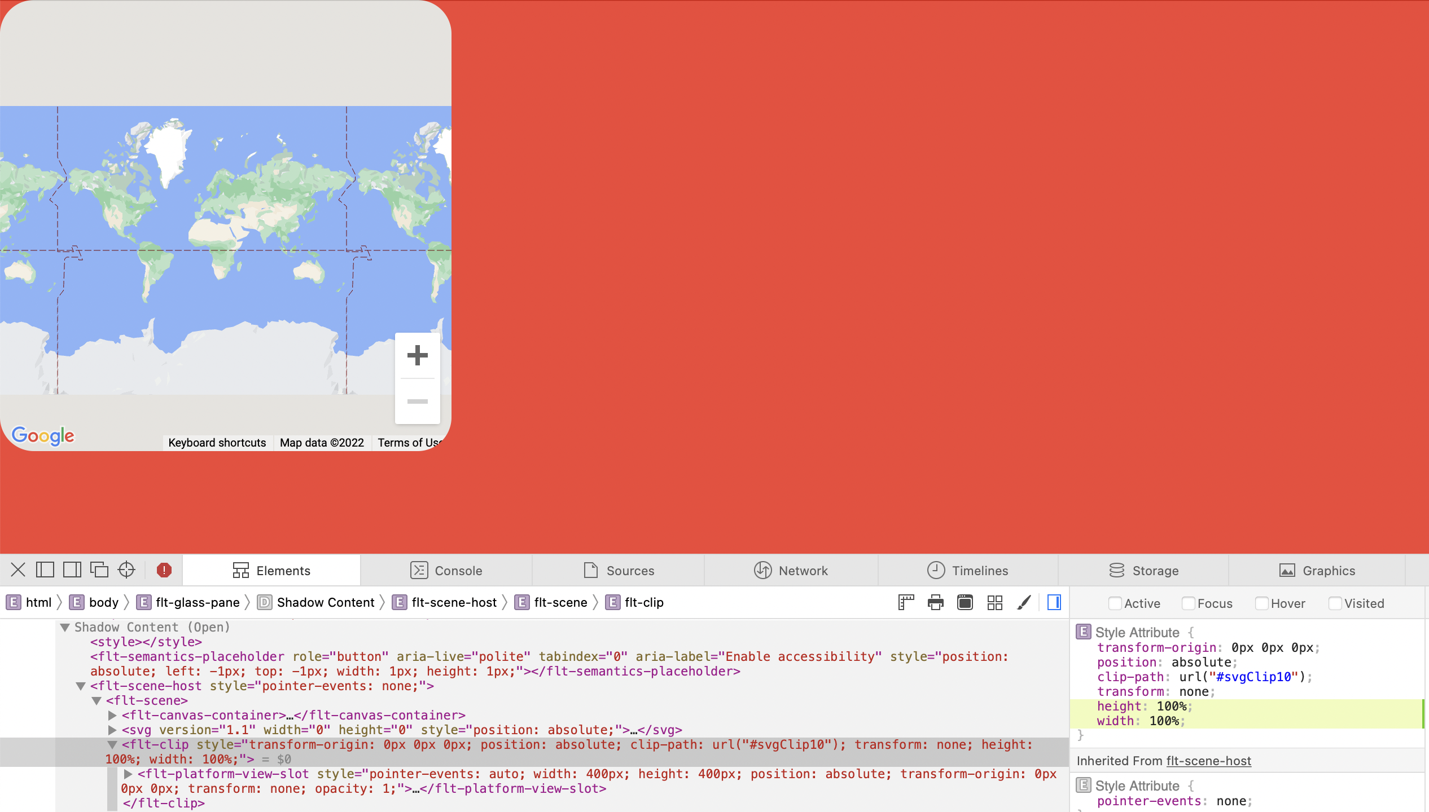Hide the details sidebar panel
The image size is (1429, 812).
point(1054,602)
